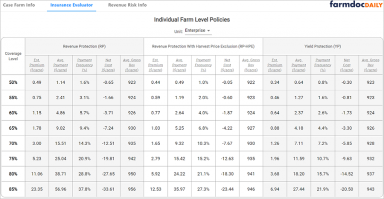Viewport: 384px width, 199px height.
Task: Click Yield Protection (YP) group header
Action: click(322, 46)
